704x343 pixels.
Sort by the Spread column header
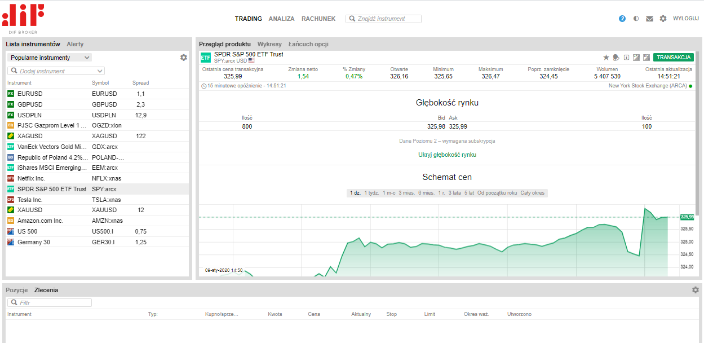tap(140, 83)
